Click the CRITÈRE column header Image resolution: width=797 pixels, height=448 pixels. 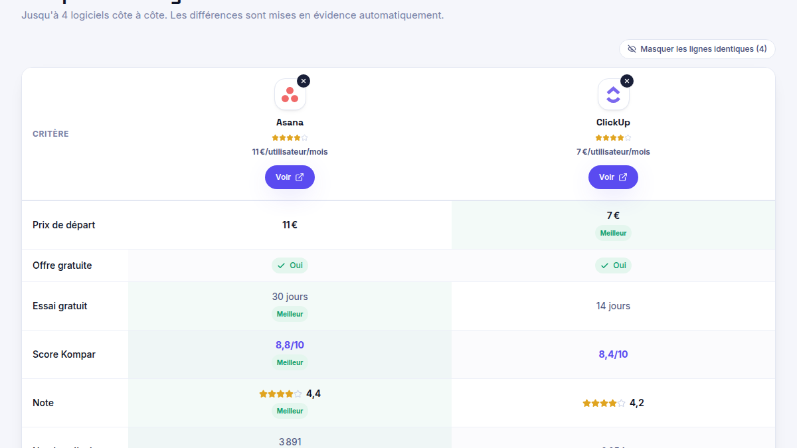point(50,134)
